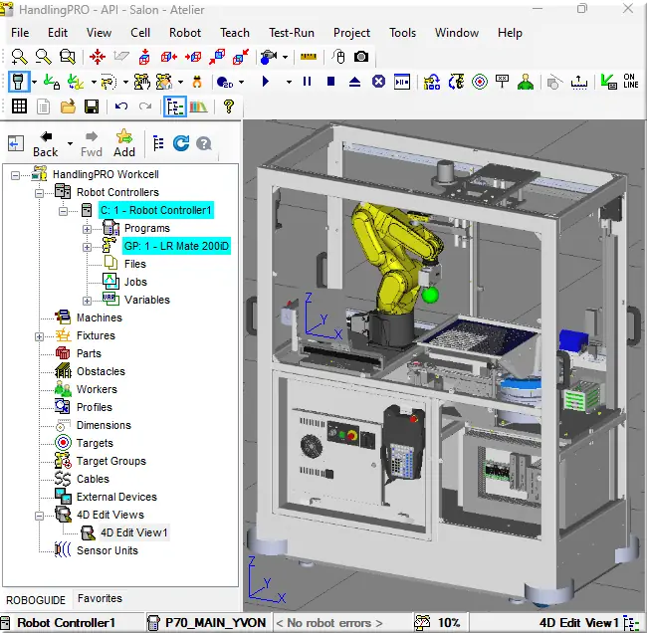This screenshot has width=647, height=633.
Task: Open the run panel icon
Action: coord(402,82)
